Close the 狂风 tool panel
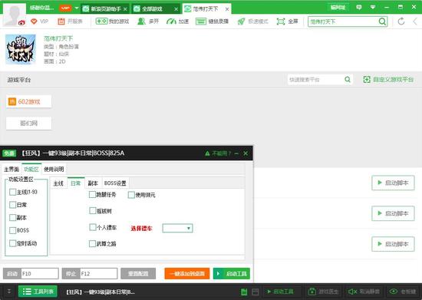 click(246, 153)
